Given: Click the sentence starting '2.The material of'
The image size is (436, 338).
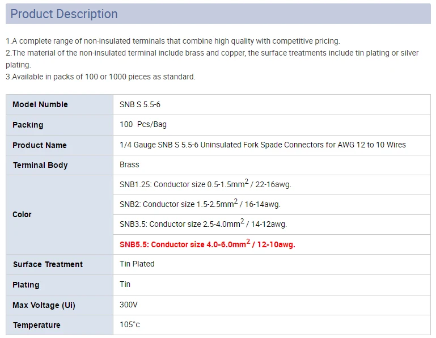Looking at the screenshot, I should click(212, 59).
